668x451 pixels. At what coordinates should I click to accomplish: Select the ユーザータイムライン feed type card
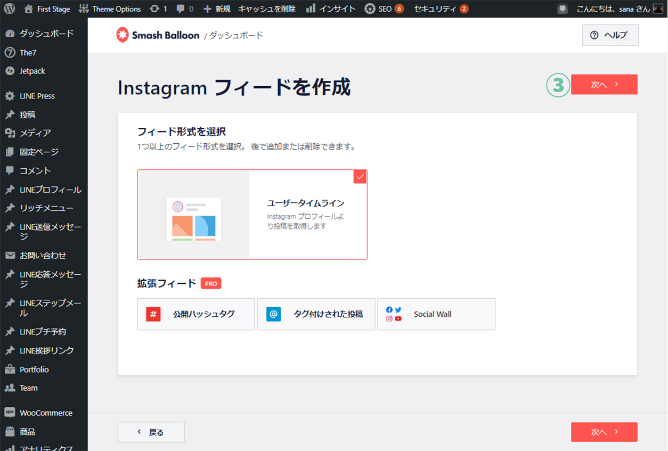coord(252,214)
